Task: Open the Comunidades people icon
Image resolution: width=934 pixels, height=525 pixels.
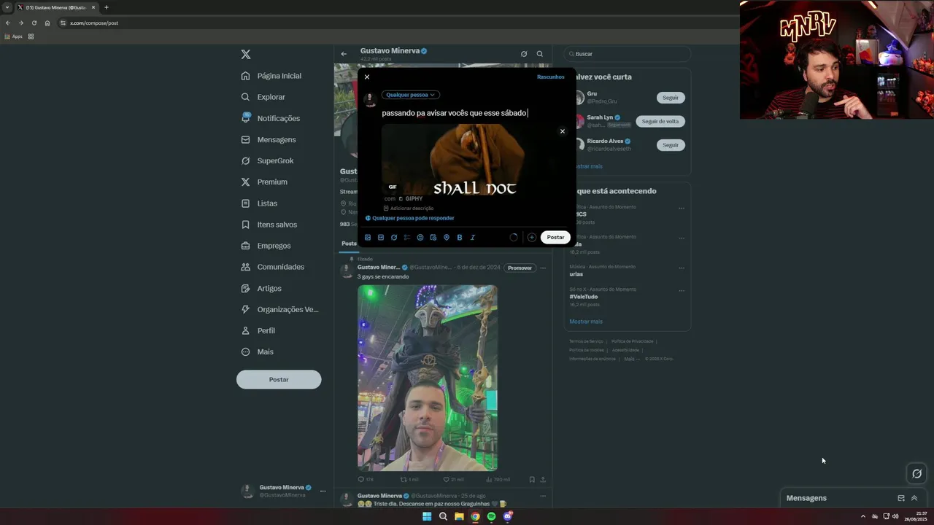Action: pyautogui.click(x=246, y=267)
